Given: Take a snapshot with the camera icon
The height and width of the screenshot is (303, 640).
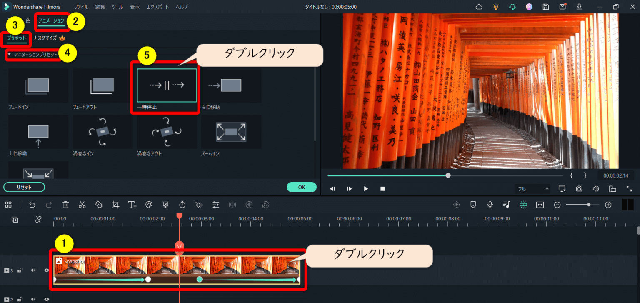Looking at the screenshot, I should [x=579, y=189].
